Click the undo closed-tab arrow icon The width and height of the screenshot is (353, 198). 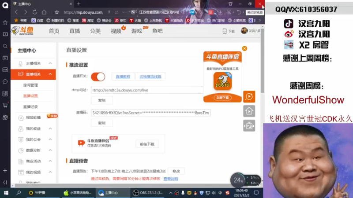(x=239, y=12)
